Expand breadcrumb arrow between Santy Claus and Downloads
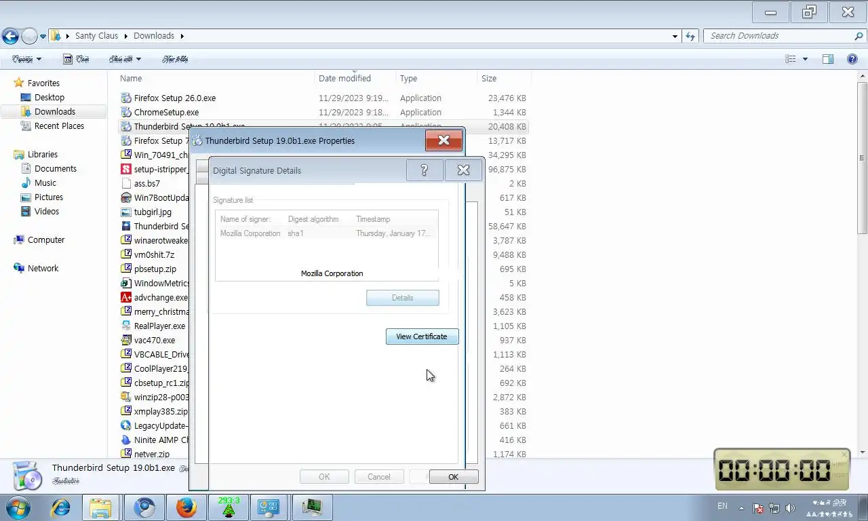868x521 pixels. (125, 36)
